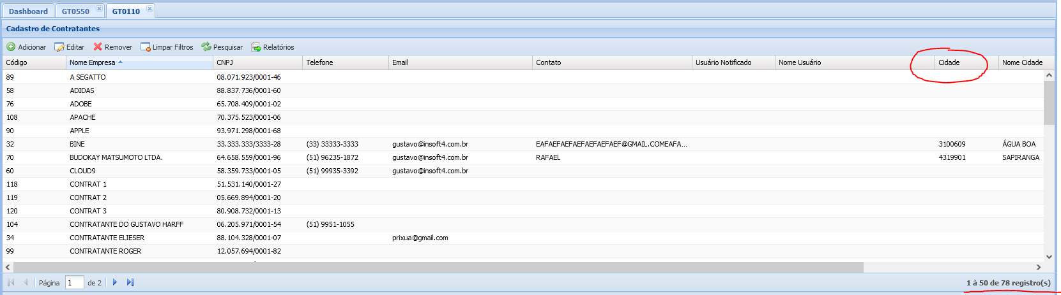
Task: Sort by the Telefone column header
Action: click(346, 62)
